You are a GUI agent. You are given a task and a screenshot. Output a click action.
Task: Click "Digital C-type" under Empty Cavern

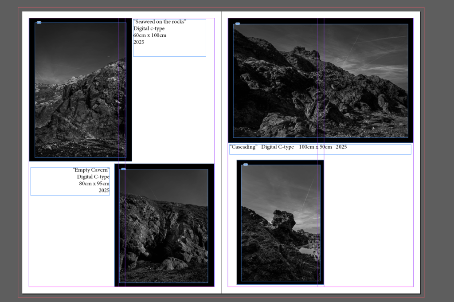93,176
